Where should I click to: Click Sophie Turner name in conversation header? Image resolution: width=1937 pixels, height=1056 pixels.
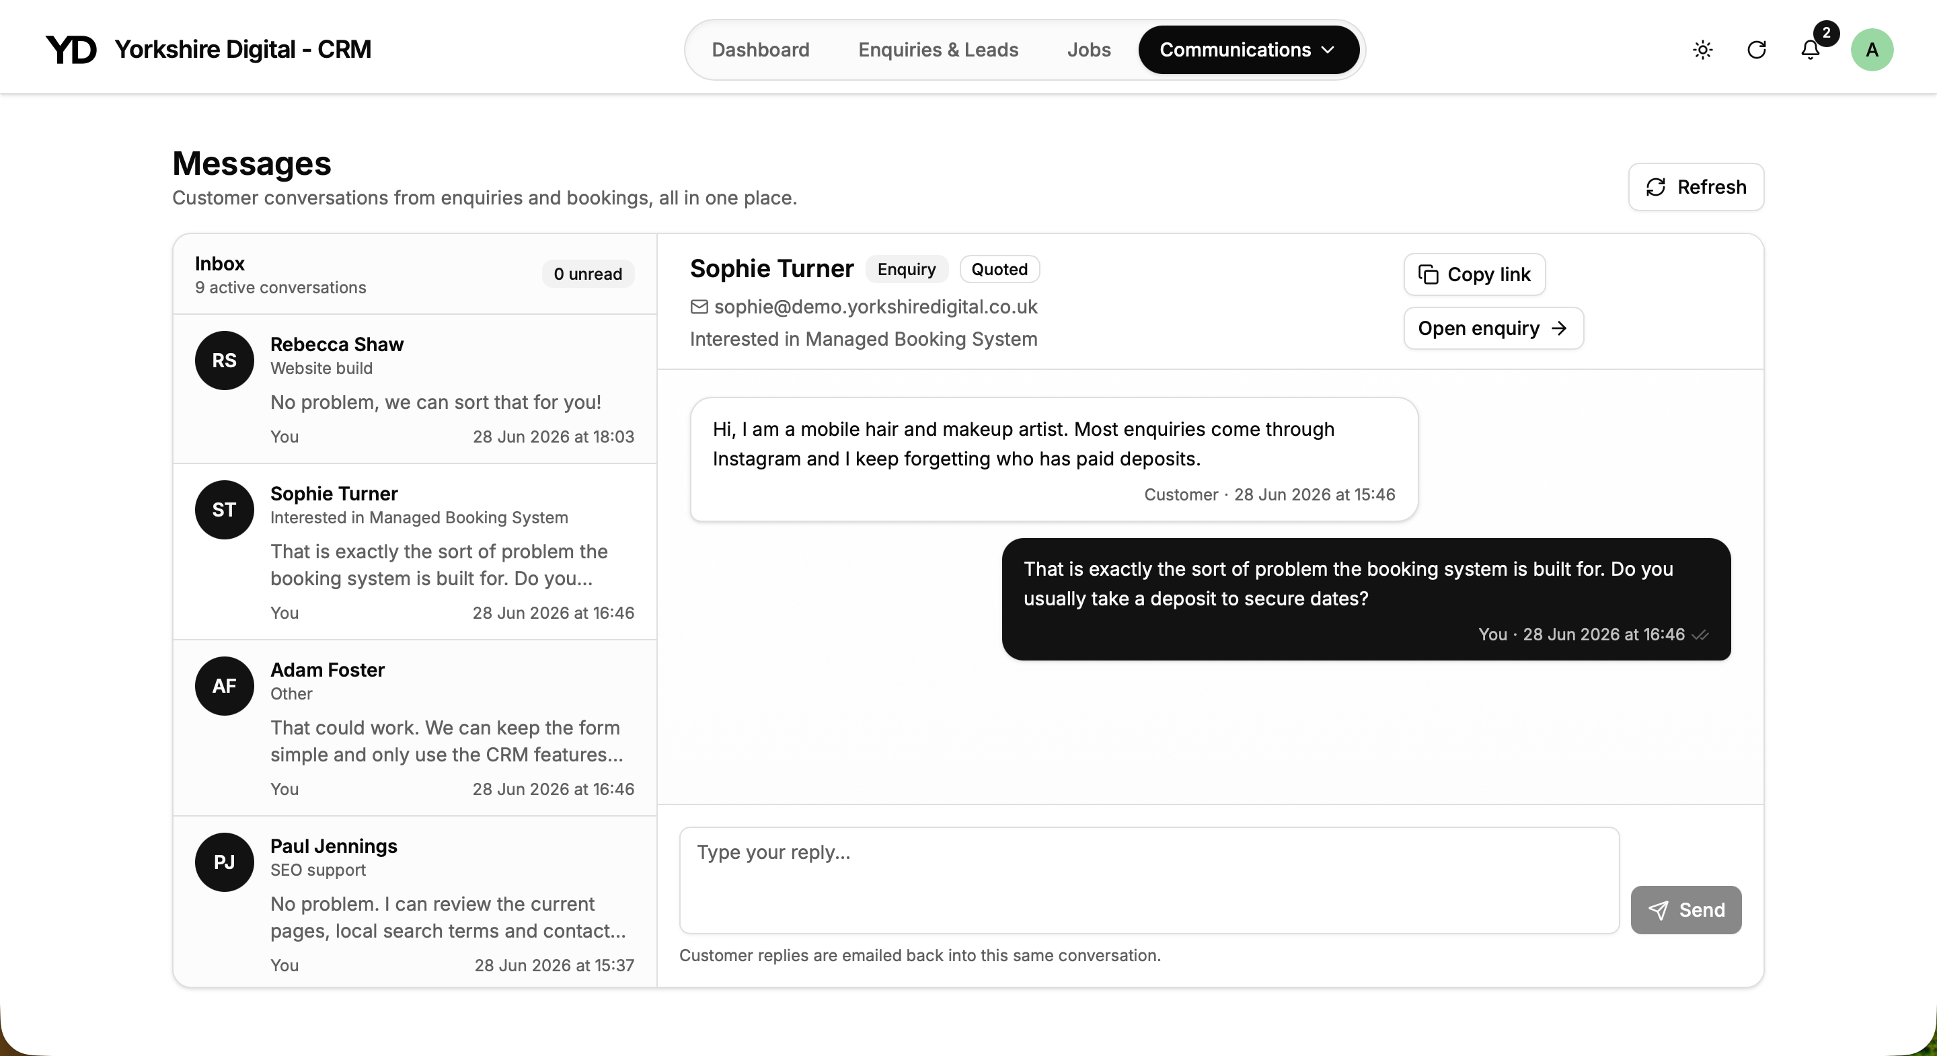771,268
